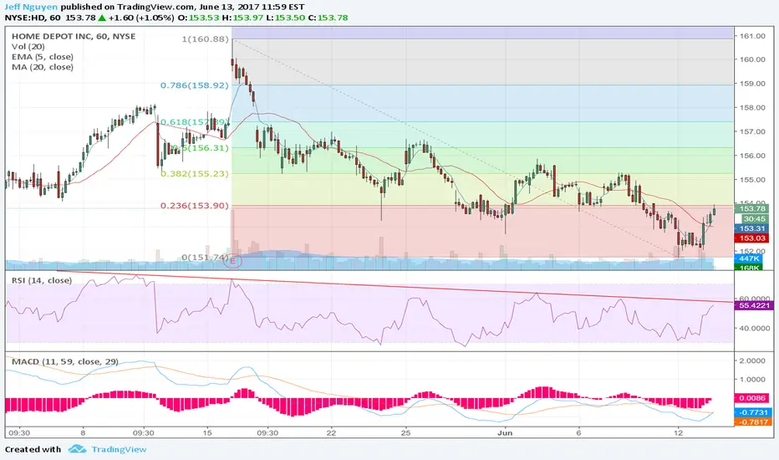Click the orange -0.7817 signal value tag

754,422
